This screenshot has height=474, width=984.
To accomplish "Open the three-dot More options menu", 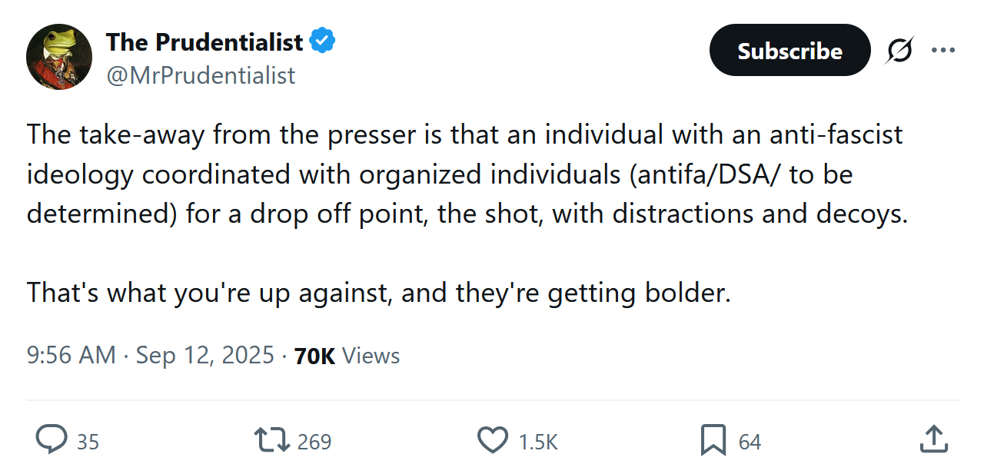I will pyautogui.click(x=942, y=51).
